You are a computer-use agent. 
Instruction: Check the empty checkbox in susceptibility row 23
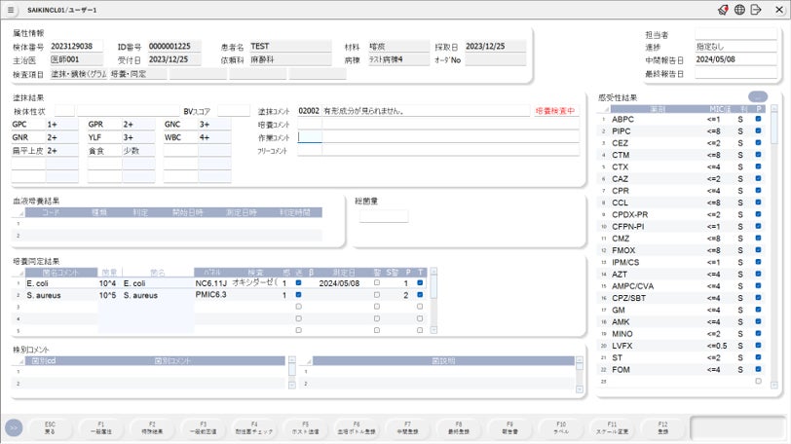point(758,382)
